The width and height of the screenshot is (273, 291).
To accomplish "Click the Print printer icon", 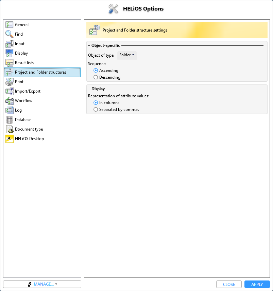I will (x=9, y=82).
